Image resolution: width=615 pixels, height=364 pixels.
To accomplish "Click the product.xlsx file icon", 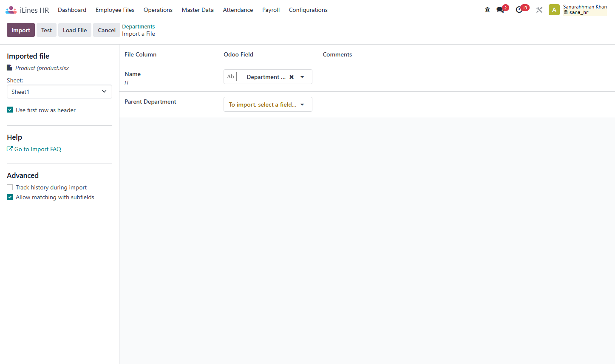I will pyautogui.click(x=9, y=68).
